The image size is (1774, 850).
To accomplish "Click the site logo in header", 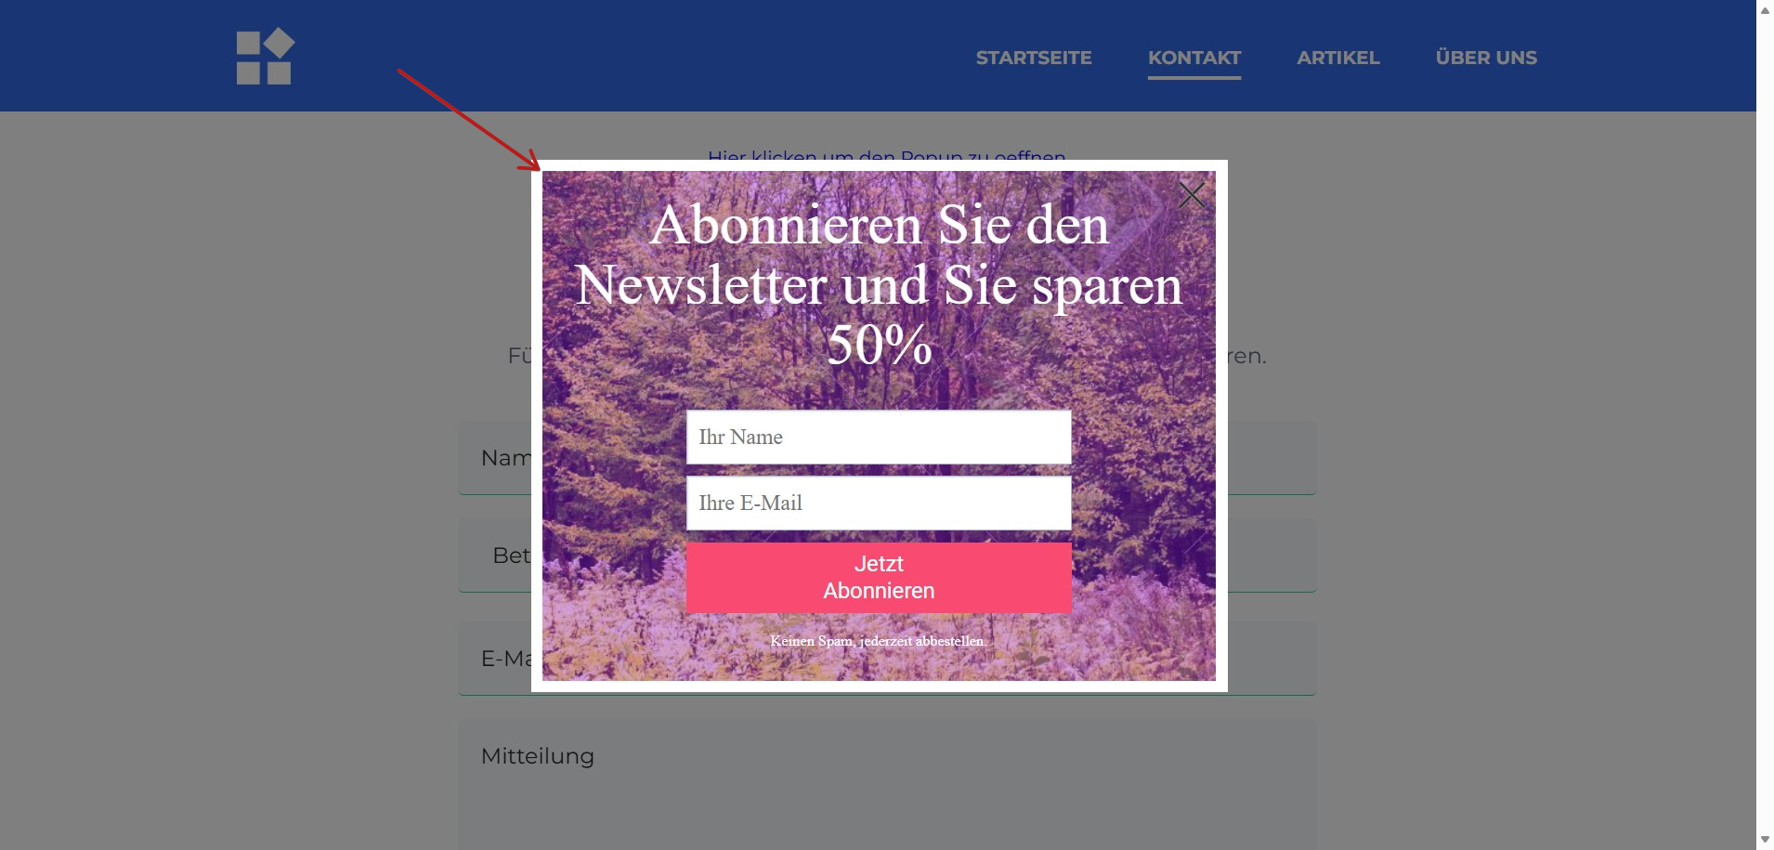I will point(266,57).
